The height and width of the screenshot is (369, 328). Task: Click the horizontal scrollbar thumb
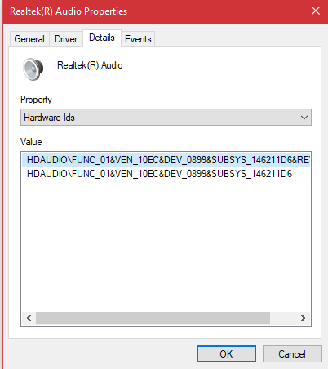[x=153, y=318]
